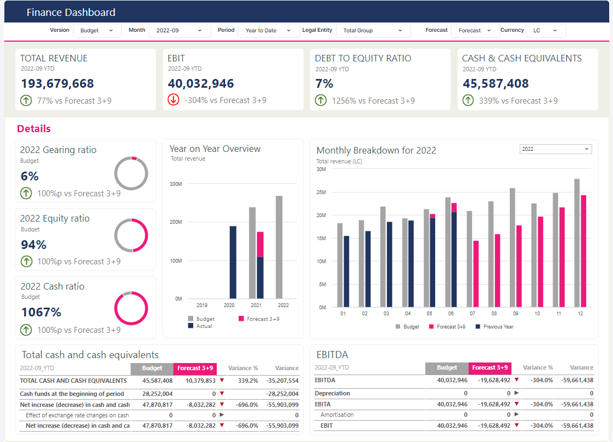Toggle Previous Year legend in Monthly Breakdown
The image size is (613, 442).
[x=494, y=327]
